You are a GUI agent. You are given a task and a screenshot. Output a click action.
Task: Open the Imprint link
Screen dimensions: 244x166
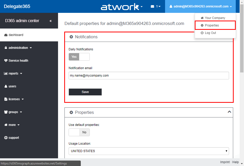click(x=225, y=162)
